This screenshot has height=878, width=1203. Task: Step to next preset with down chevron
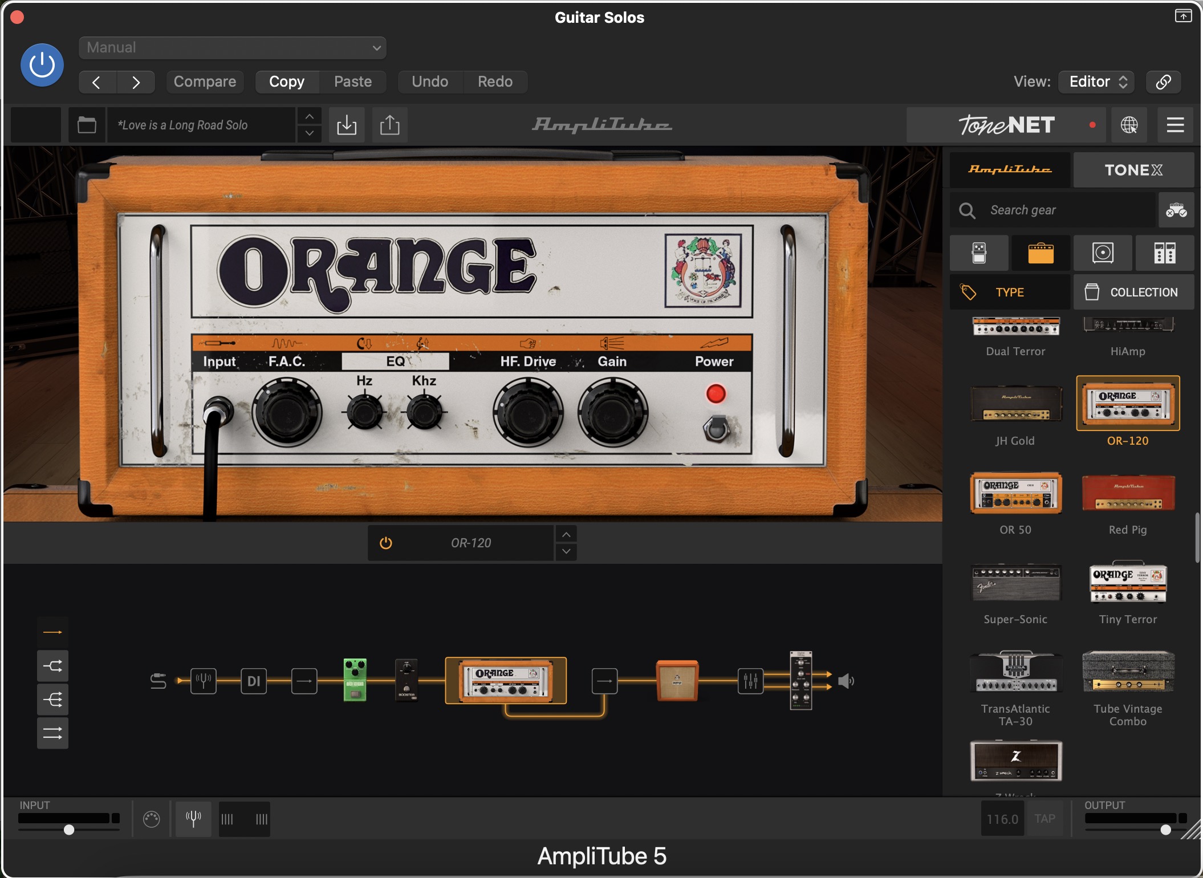point(309,133)
